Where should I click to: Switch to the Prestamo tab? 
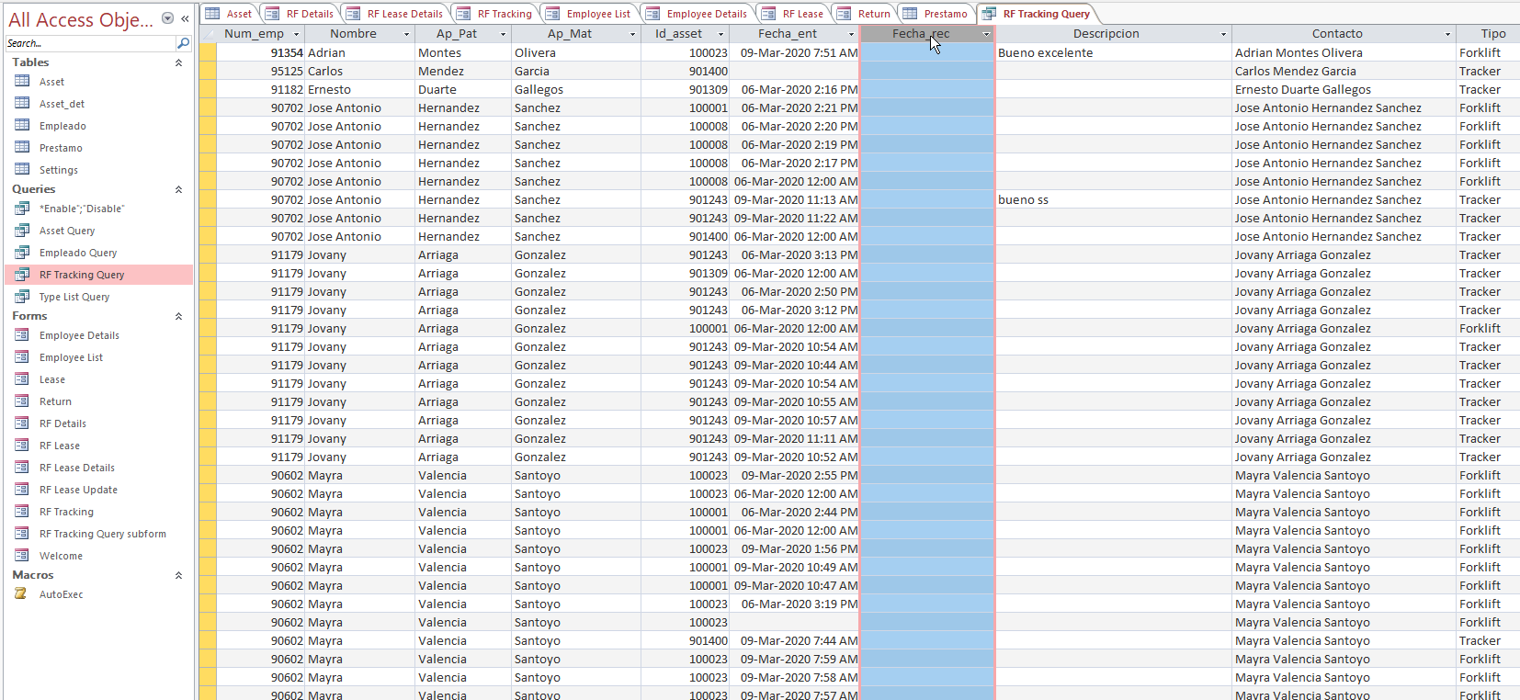click(x=936, y=14)
